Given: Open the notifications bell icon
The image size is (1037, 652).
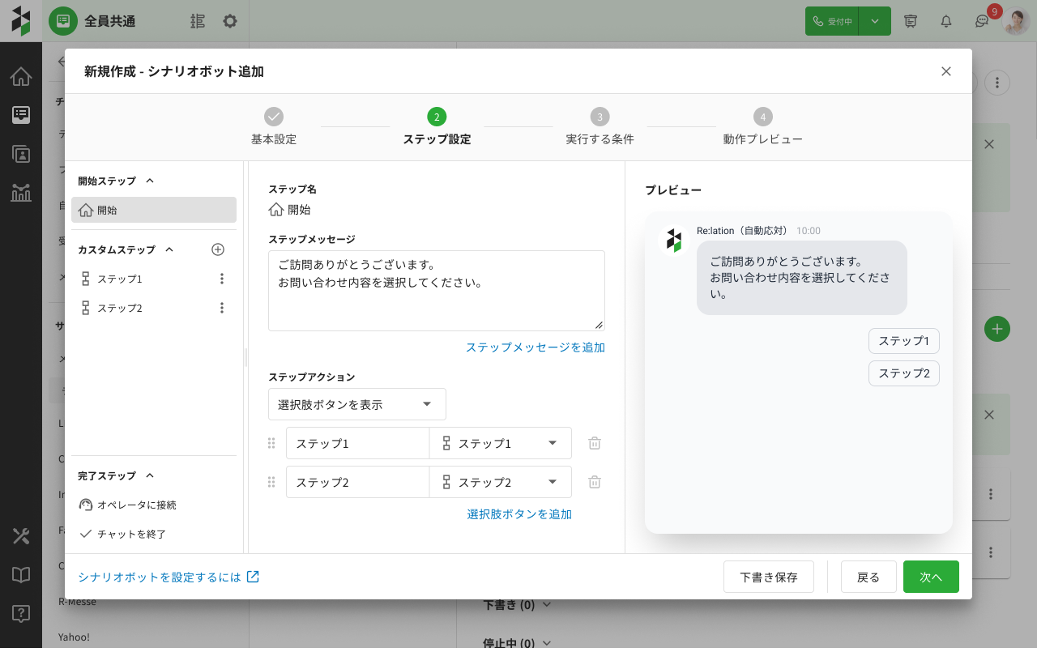Looking at the screenshot, I should [x=946, y=21].
